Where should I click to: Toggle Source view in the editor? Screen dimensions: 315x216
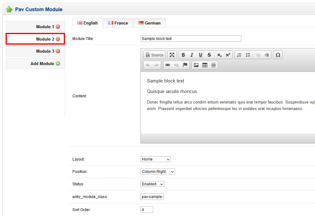pyautogui.click(x=154, y=55)
